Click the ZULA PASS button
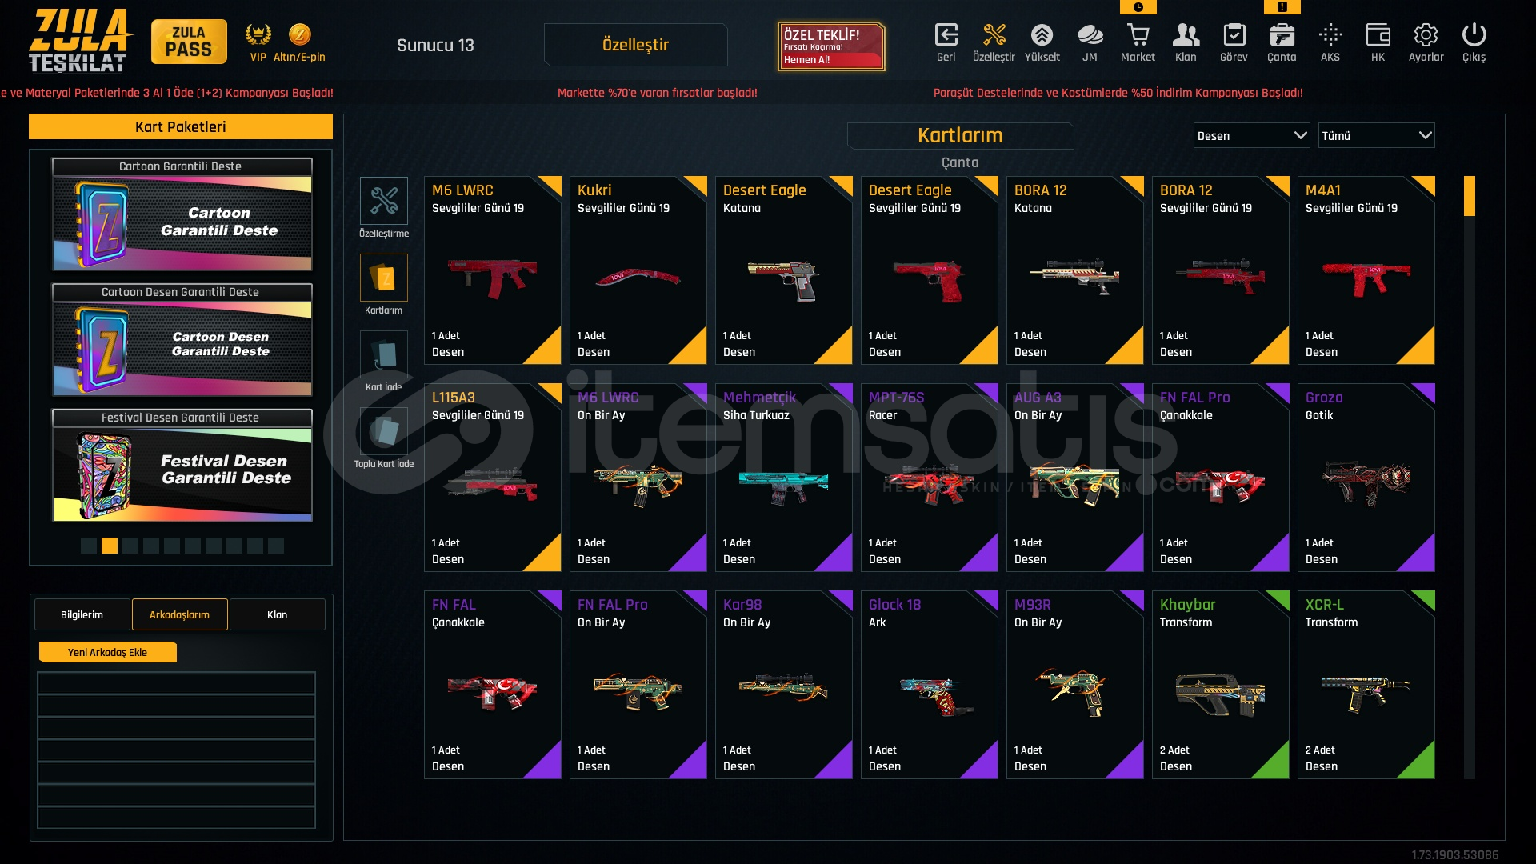Screen dimensions: 1536x864 pos(189,42)
